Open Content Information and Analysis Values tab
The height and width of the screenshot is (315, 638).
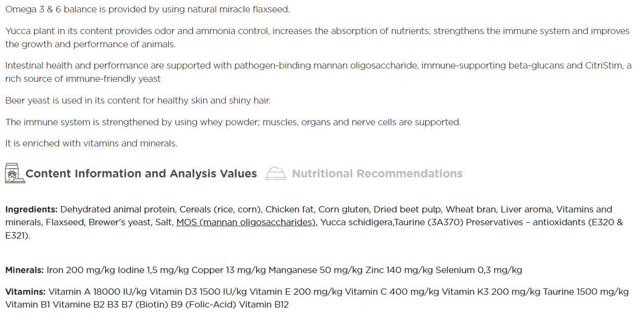pos(141,174)
